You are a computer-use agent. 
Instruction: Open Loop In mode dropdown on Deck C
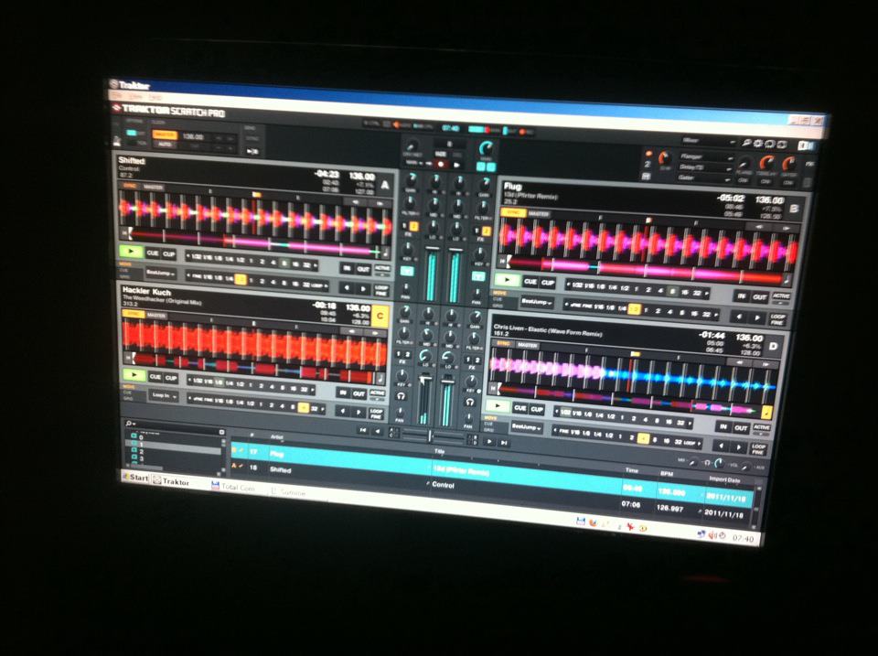pyautogui.click(x=164, y=395)
